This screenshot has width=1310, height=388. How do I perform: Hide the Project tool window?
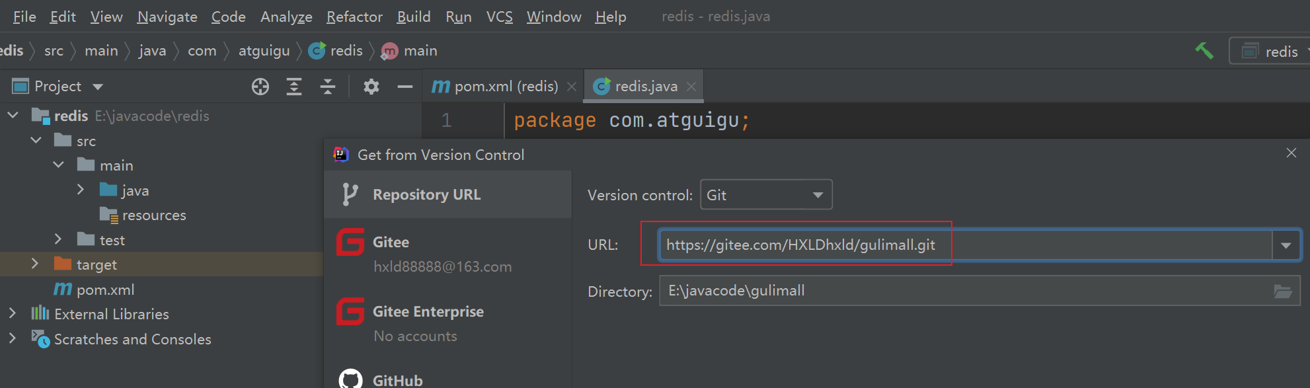click(405, 87)
